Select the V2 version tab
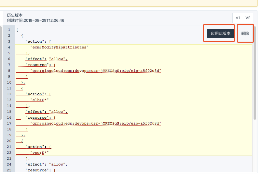The image size is (264, 174). click(248, 18)
